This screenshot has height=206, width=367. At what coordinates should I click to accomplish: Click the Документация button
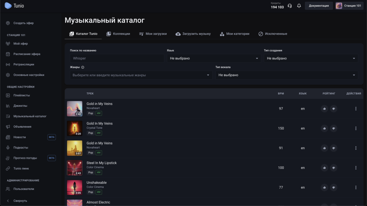tap(319, 6)
